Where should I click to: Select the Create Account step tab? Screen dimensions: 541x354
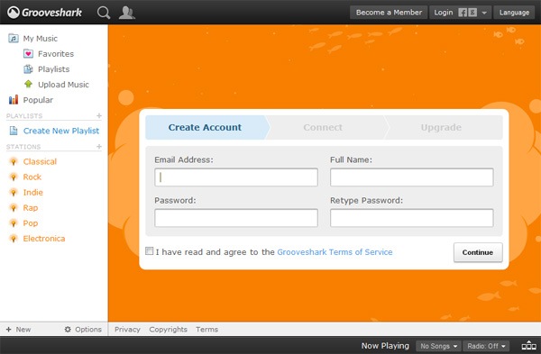coord(205,127)
